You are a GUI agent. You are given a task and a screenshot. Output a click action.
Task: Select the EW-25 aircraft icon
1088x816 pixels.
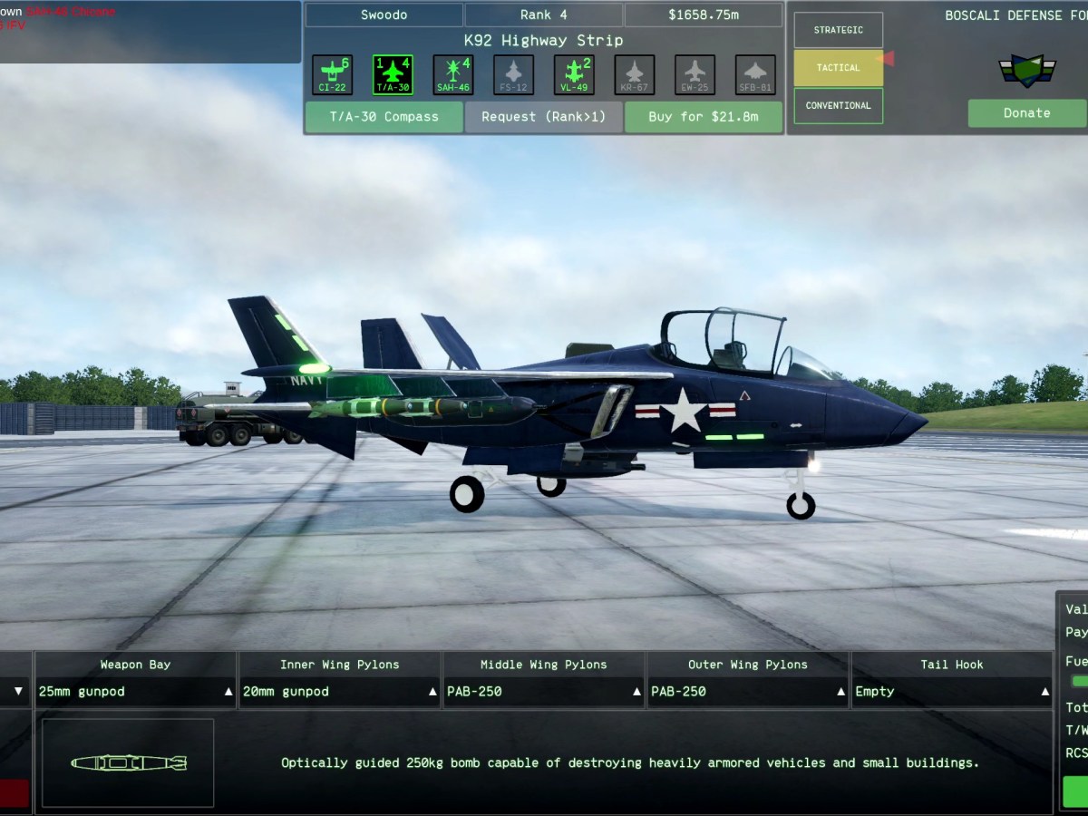click(695, 74)
